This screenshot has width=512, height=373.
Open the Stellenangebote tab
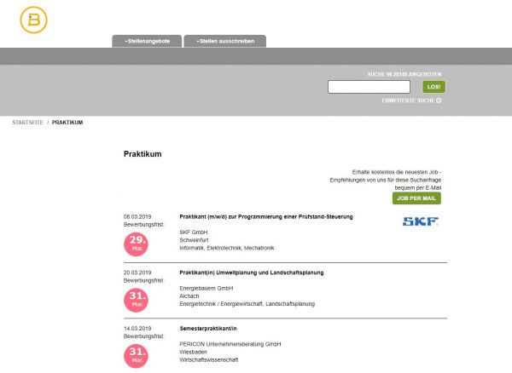[x=147, y=42]
